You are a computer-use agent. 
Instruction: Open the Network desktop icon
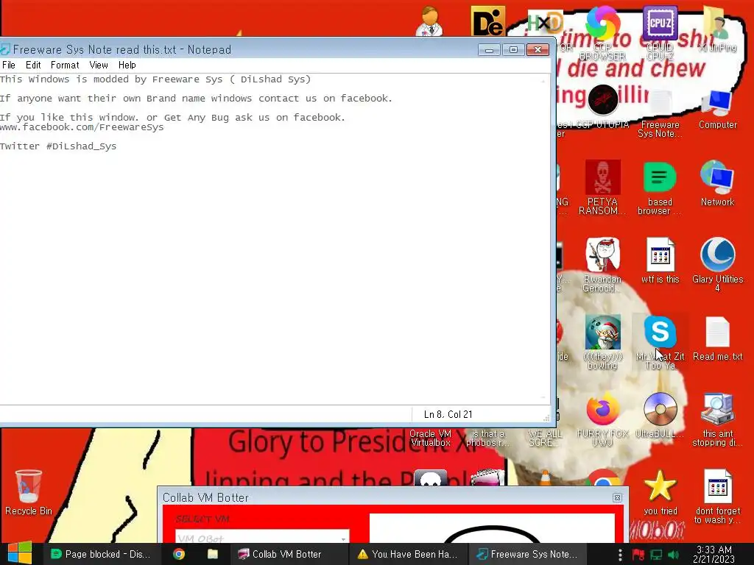tap(717, 183)
